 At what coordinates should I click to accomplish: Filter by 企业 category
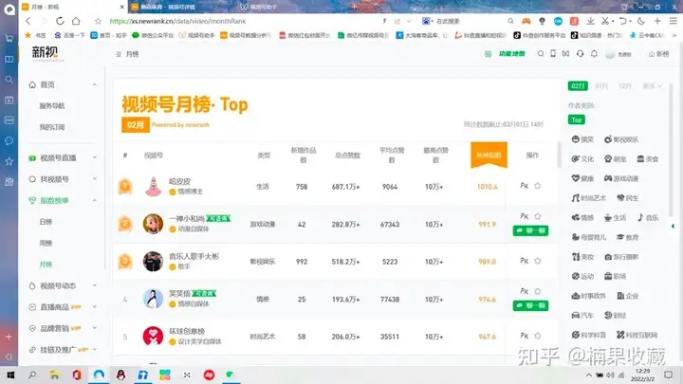pos(628,296)
